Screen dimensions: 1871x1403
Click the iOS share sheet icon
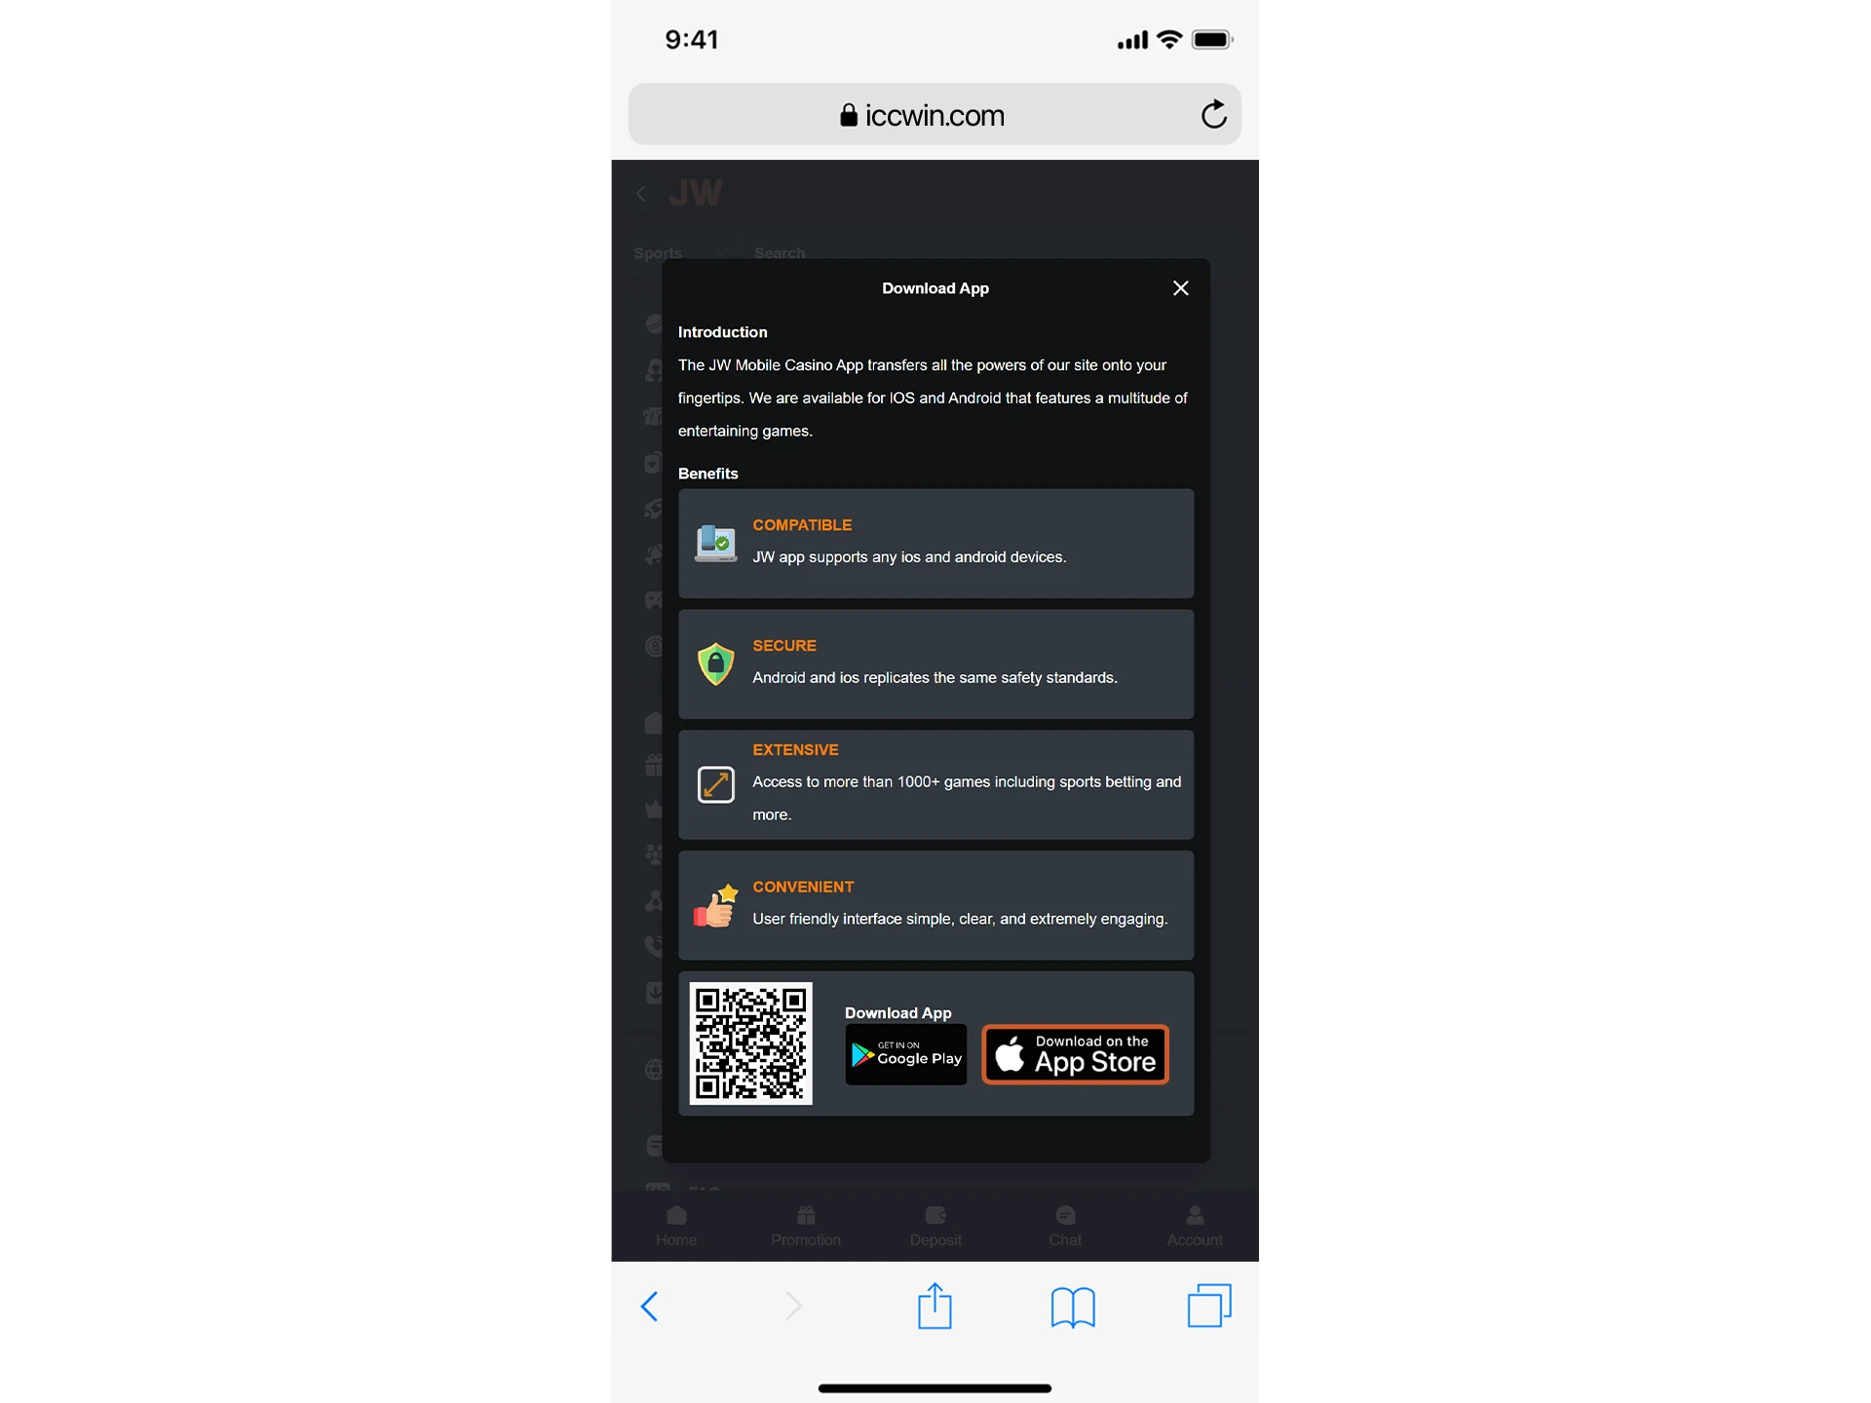pyautogui.click(x=935, y=1303)
